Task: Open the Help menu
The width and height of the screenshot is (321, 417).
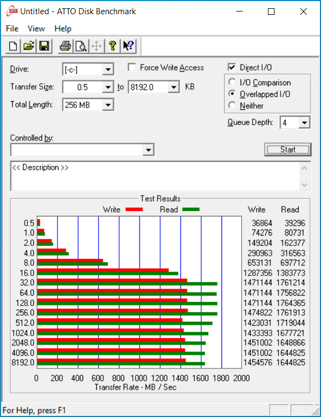Action: [x=63, y=28]
